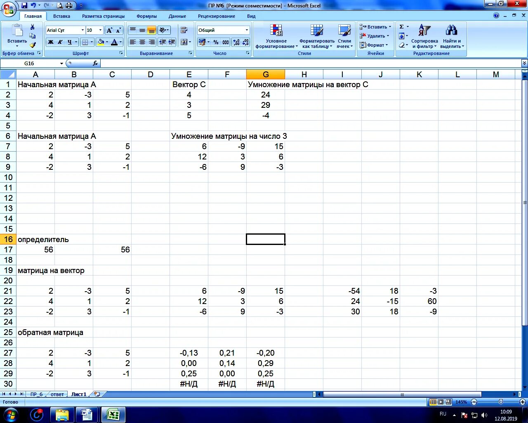Click the zoom slider handle
The image size is (528, 423).
click(501, 402)
